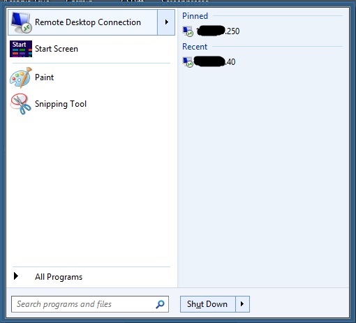Screen dimensions: 356x323
Task: Click the pinned .250 connection icon
Action: tap(188, 31)
